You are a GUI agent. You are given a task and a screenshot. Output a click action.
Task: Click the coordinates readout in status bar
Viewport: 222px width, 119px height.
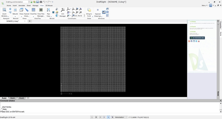139,117
